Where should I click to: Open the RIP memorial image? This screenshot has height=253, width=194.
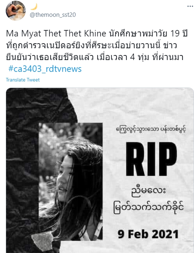(100, 170)
